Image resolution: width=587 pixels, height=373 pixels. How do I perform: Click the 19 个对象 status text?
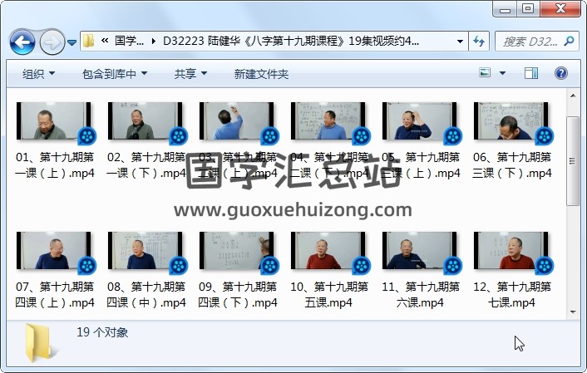coord(102,332)
